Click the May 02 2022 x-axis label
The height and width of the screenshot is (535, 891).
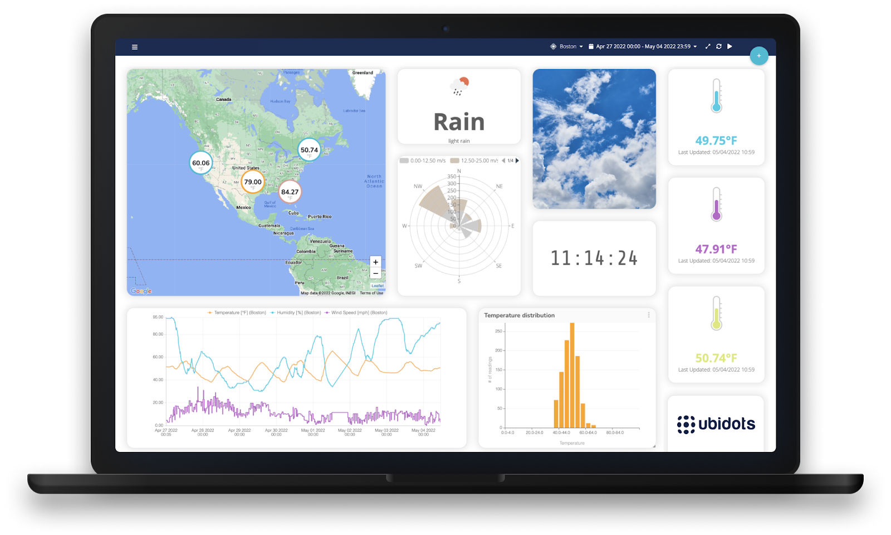click(x=350, y=432)
